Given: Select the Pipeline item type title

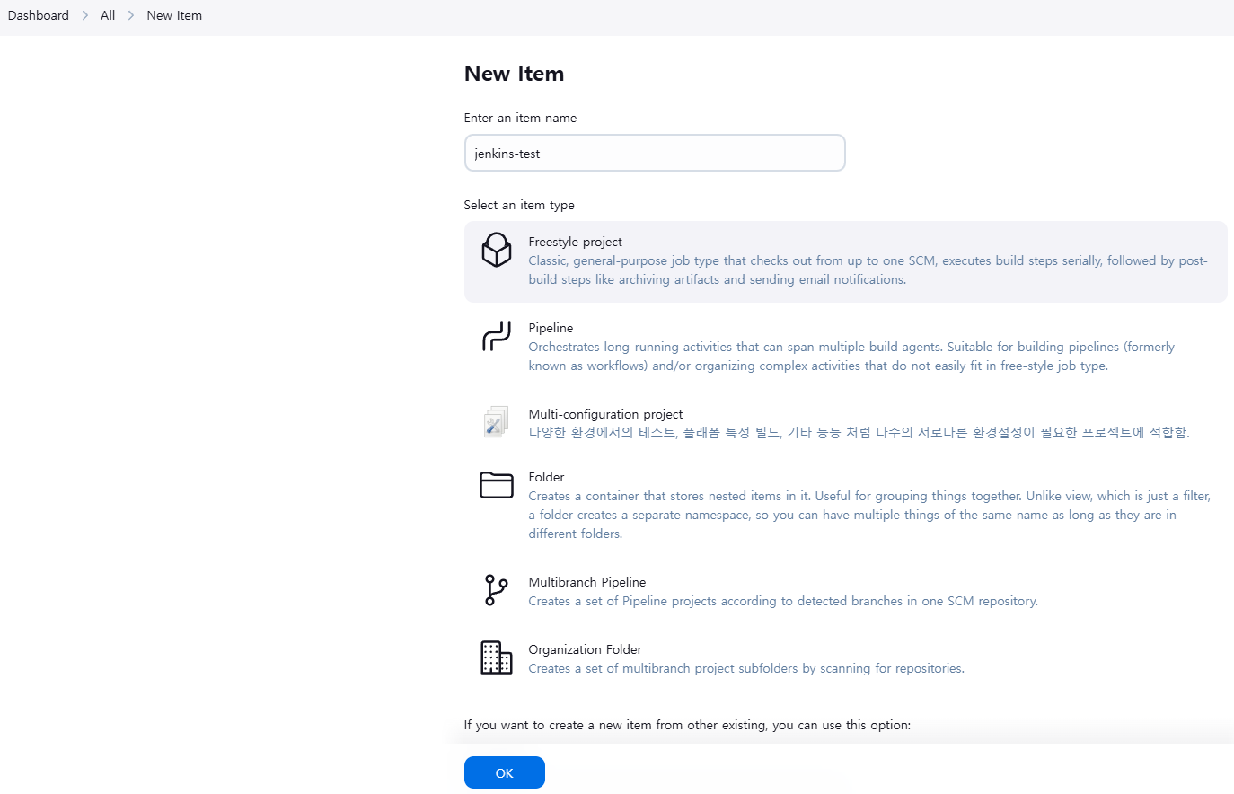Looking at the screenshot, I should point(551,328).
